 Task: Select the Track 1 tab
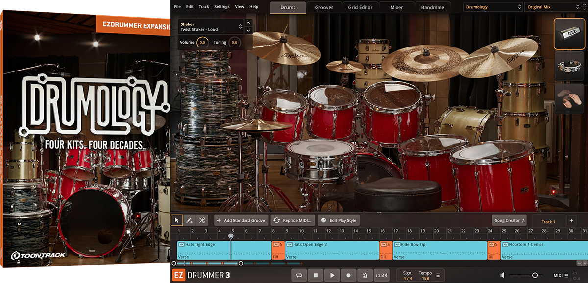pos(548,222)
